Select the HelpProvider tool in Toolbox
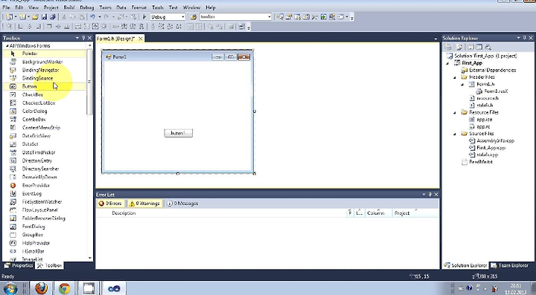Viewport: 536px width, 295px height. click(36, 243)
